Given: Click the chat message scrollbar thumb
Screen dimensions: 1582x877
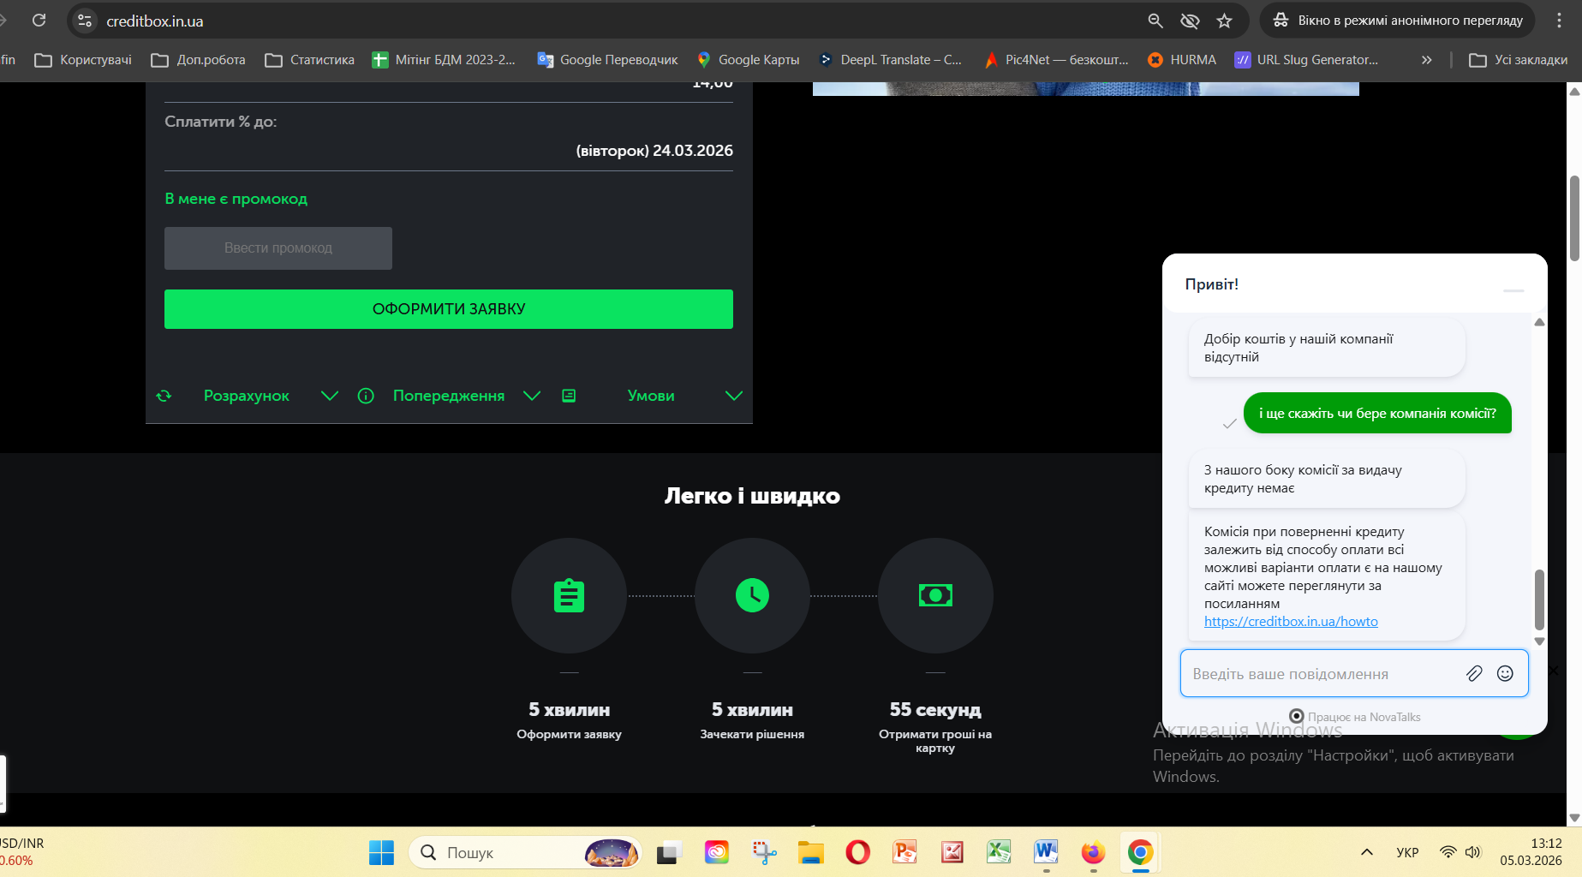Looking at the screenshot, I should click(1539, 600).
